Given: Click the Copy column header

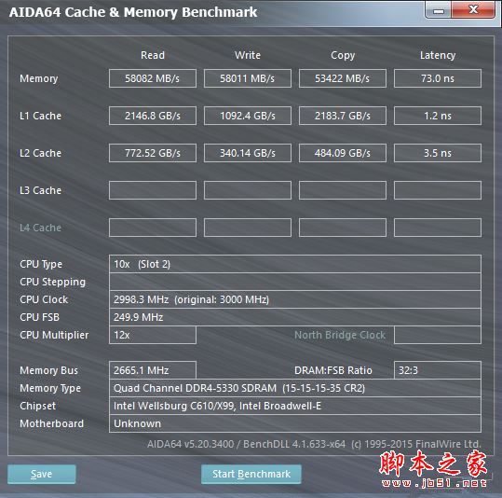Looking at the screenshot, I should click(x=343, y=55).
